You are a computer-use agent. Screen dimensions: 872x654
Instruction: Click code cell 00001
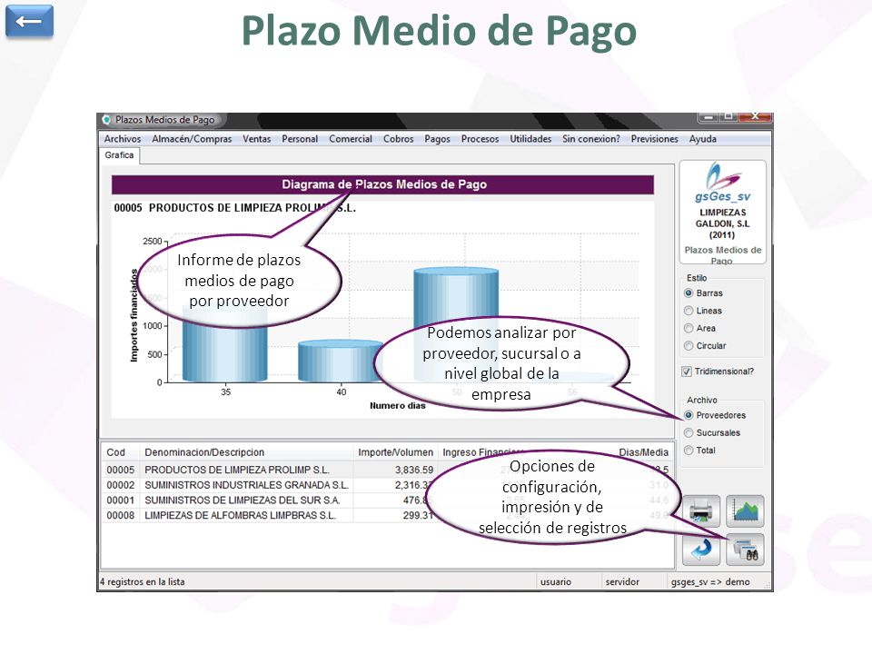(121, 500)
